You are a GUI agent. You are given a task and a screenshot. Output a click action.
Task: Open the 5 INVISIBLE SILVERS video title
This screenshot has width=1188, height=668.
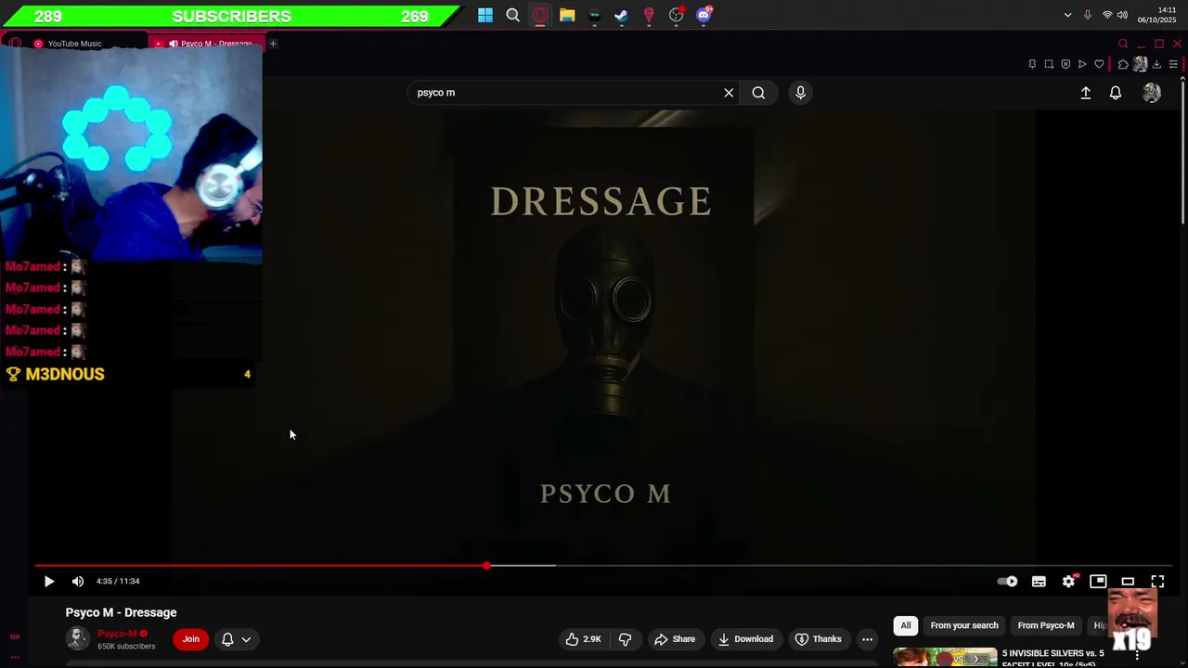pyautogui.click(x=1053, y=658)
